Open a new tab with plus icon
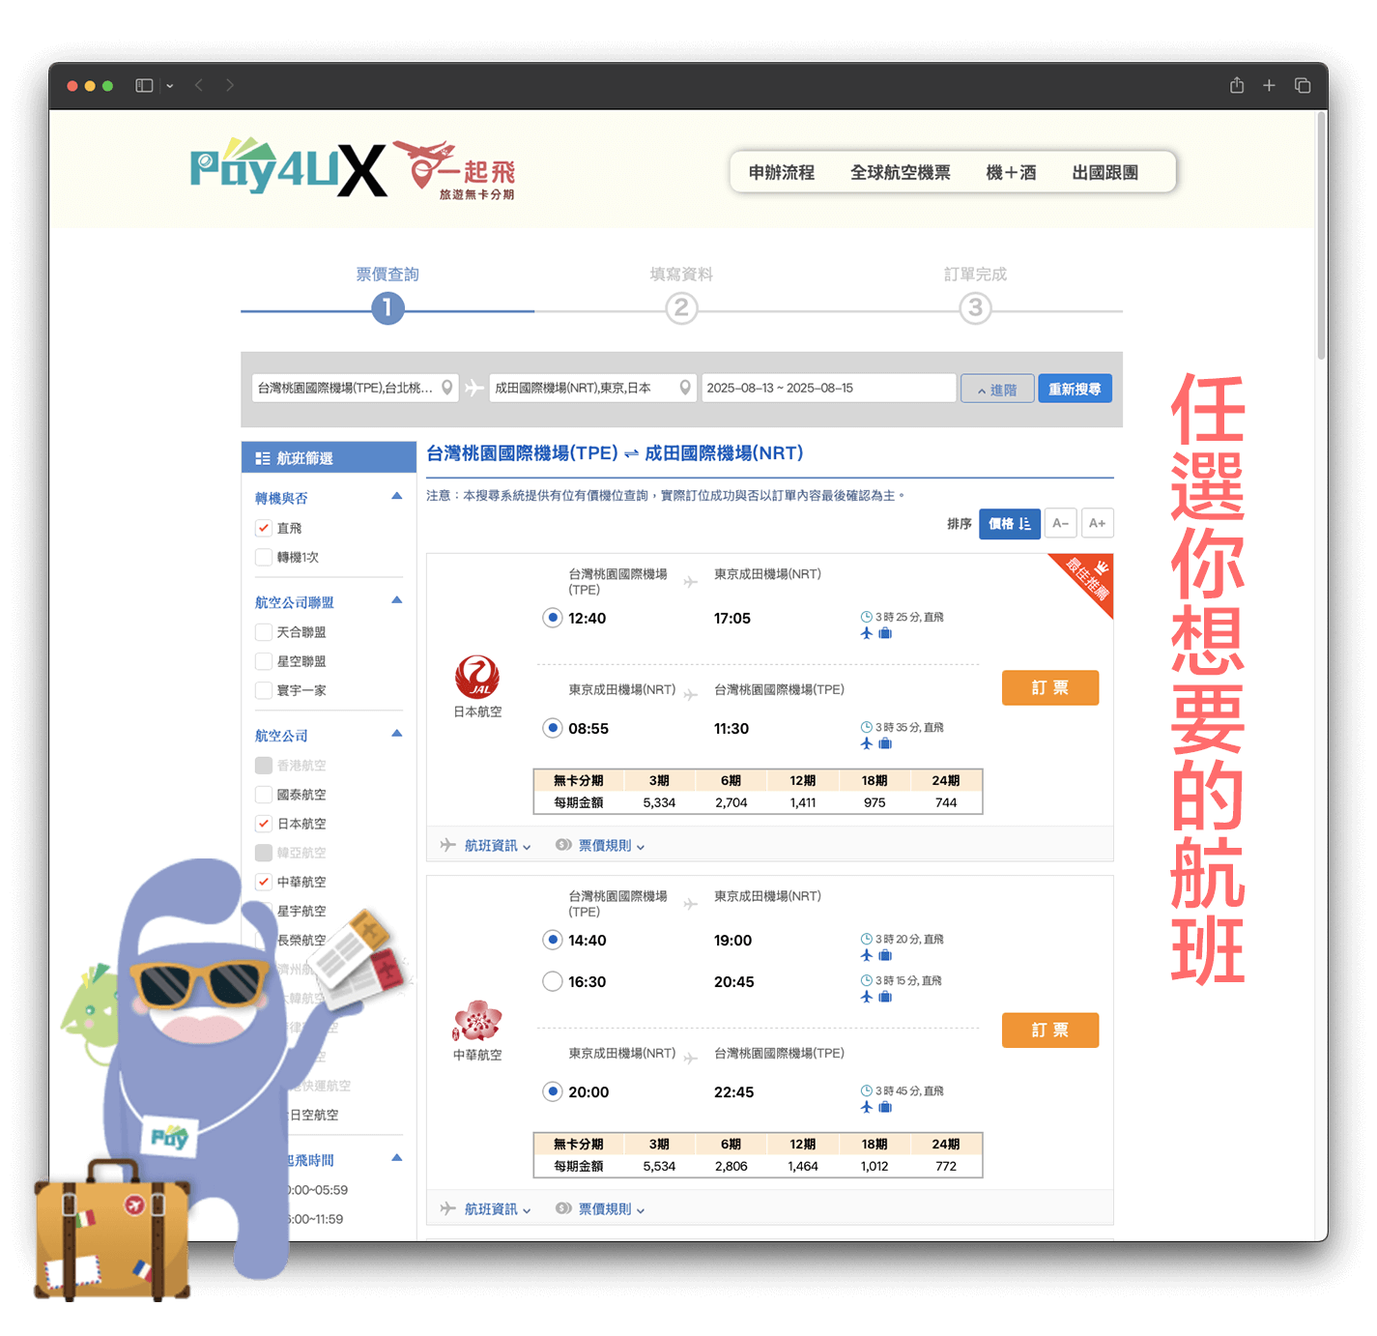Viewport: 1377px width, 1336px height. point(1269,85)
